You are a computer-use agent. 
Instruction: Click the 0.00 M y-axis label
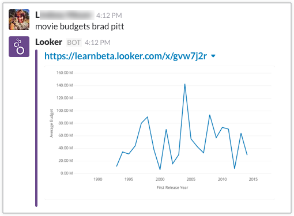tap(66, 173)
